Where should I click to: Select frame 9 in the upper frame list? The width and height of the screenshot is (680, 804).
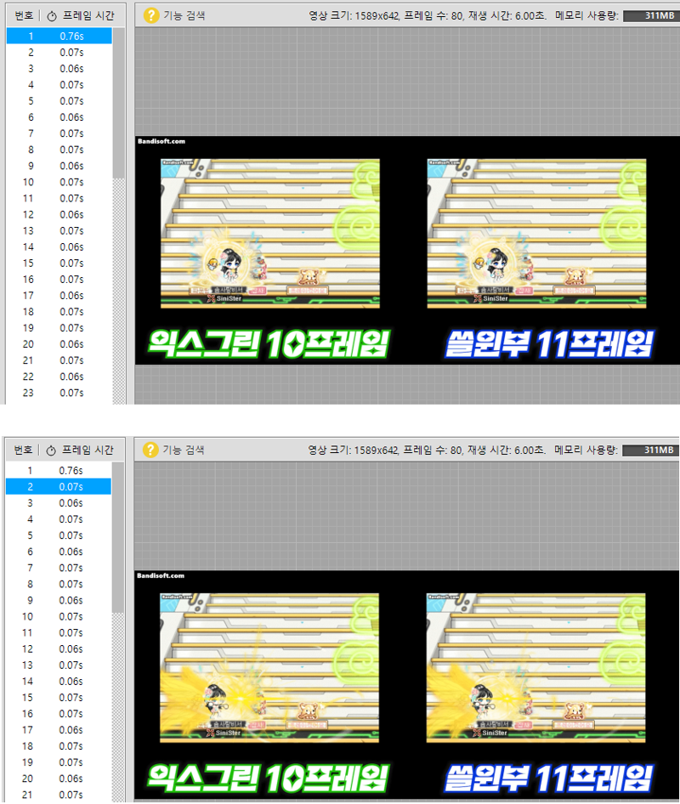pyautogui.click(x=59, y=166)
